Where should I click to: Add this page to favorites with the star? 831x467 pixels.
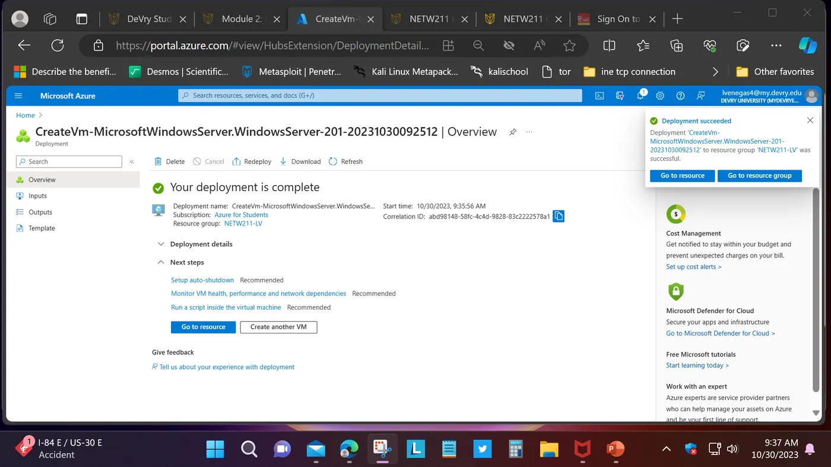(569, 45)
